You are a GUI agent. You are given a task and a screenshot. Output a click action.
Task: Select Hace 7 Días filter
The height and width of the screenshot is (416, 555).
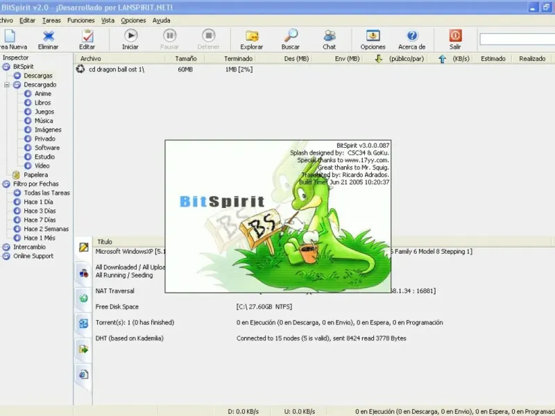tap(40, 220)
